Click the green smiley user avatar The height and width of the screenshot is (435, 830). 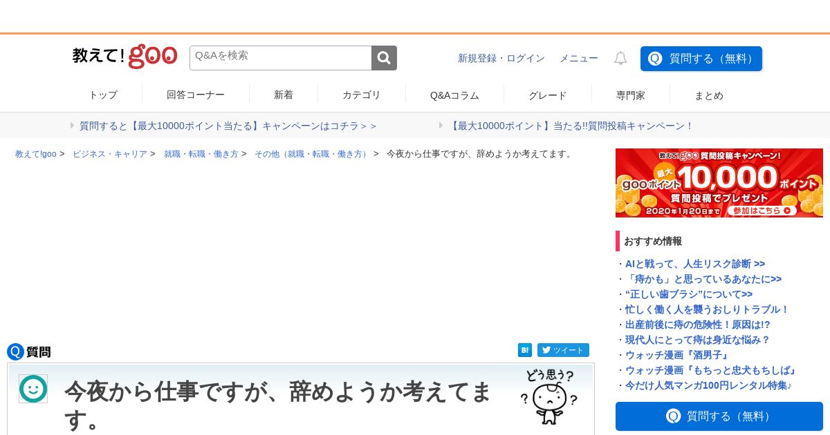(x=33, y=389)
